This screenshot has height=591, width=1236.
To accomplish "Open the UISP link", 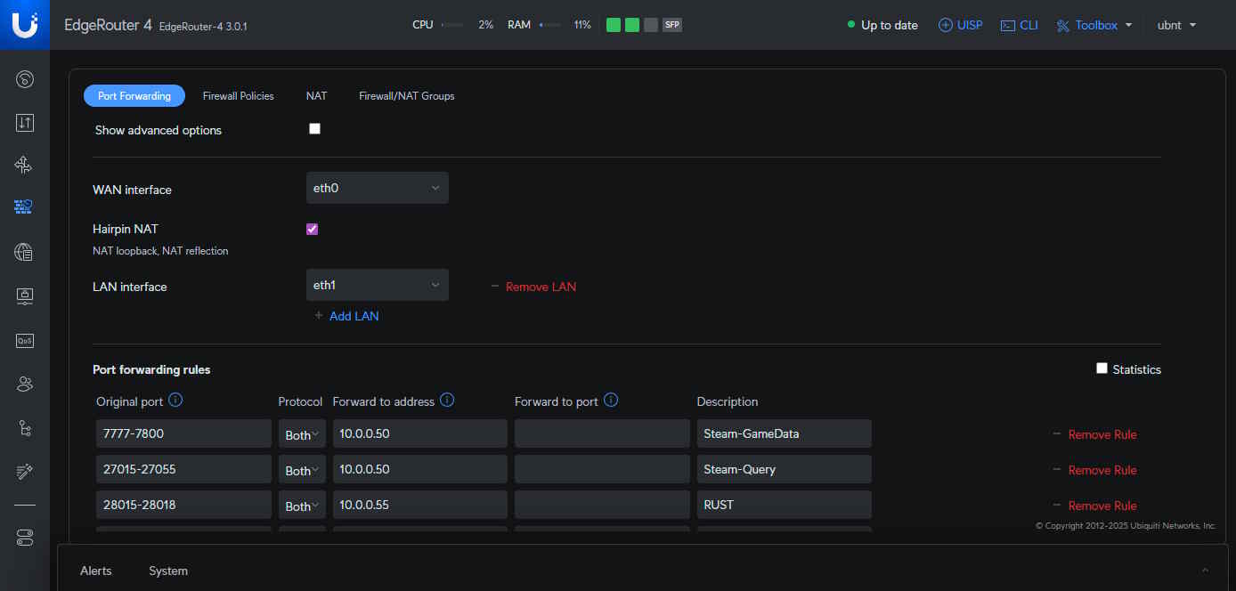I will [x=961, y=25].
